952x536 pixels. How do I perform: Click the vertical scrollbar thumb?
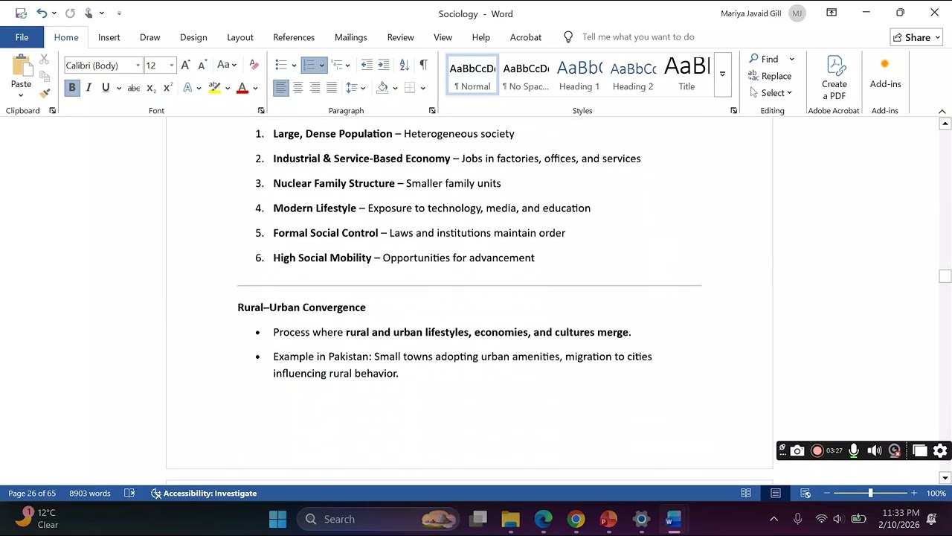(945, 276)
